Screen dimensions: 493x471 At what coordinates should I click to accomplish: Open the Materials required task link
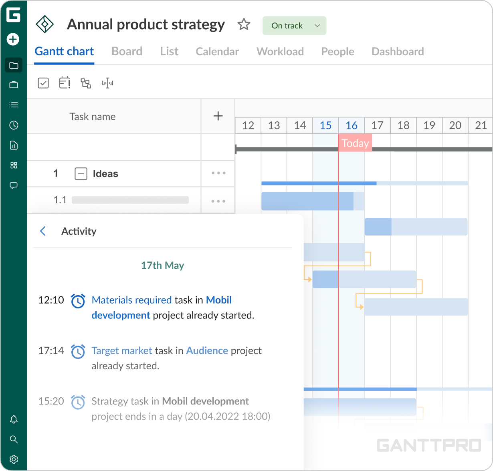131,300
